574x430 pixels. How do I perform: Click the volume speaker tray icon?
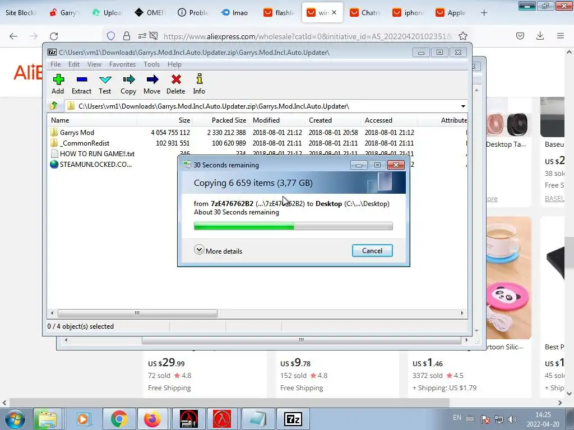point(512,419)
